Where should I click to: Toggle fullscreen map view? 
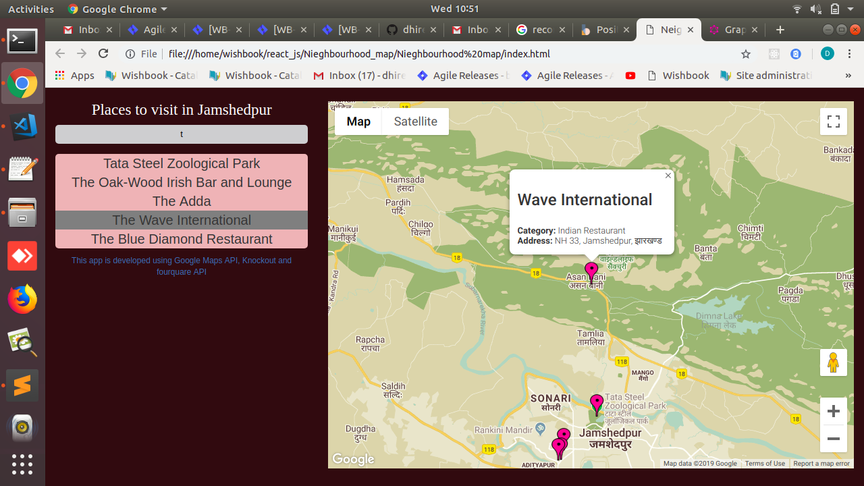834,122
